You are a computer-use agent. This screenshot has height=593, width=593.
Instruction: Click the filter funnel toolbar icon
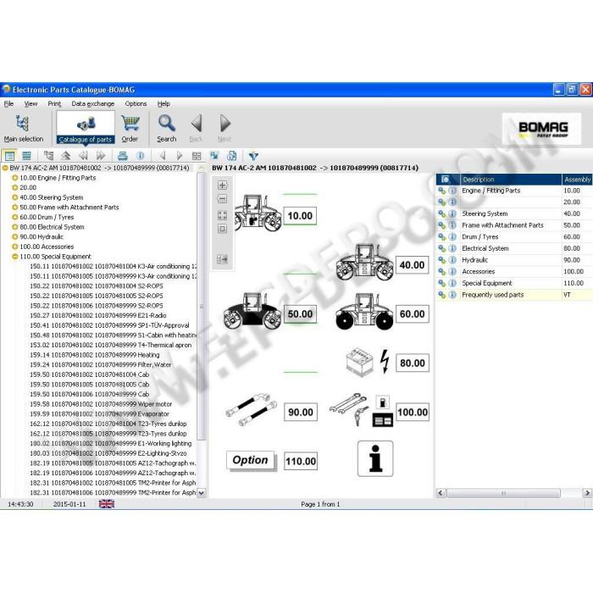pos(253,155)
